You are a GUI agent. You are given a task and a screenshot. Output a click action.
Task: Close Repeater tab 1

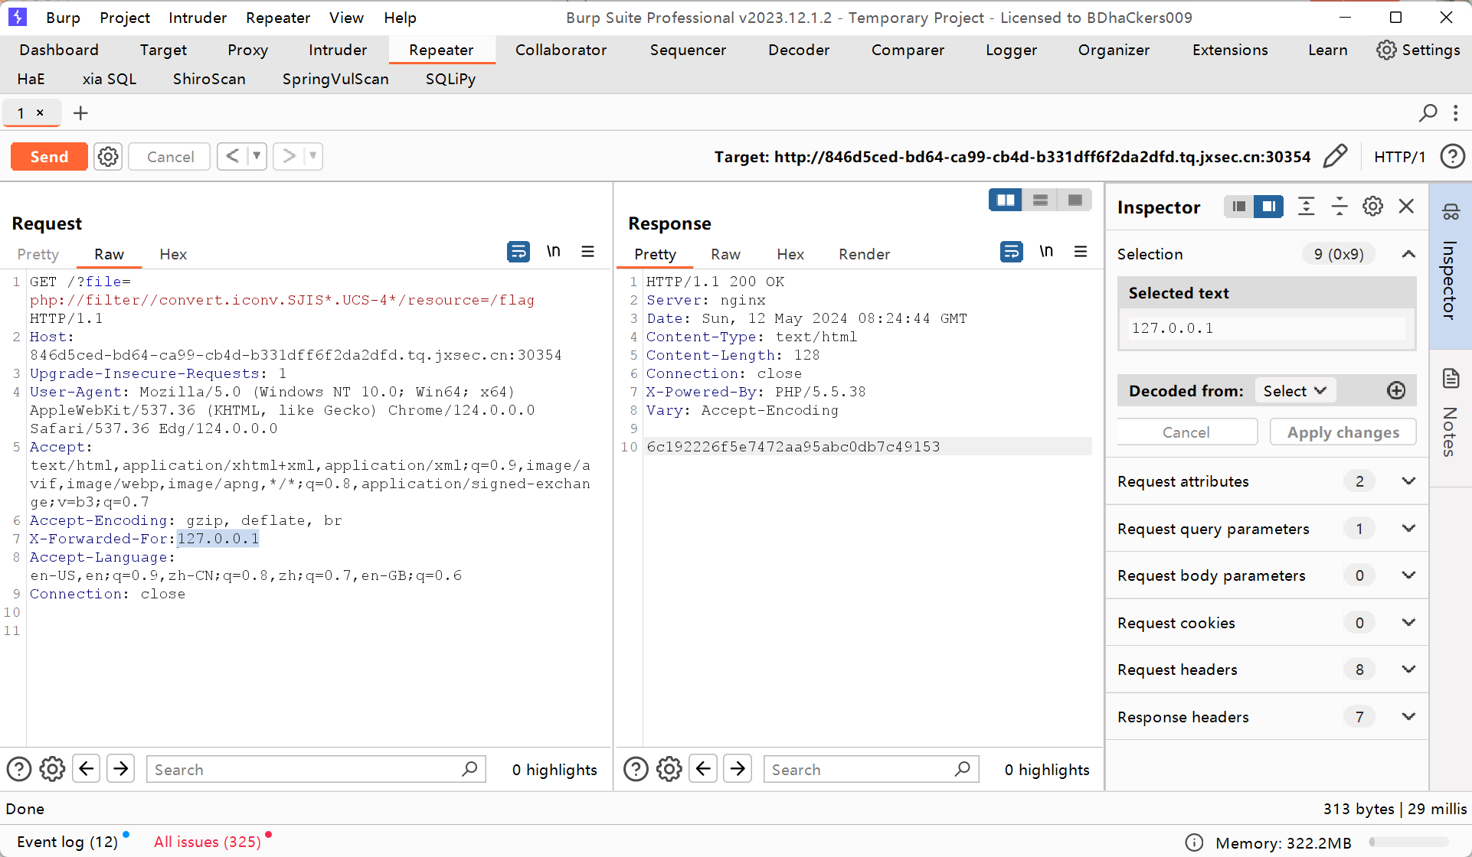tap(41, 112)
